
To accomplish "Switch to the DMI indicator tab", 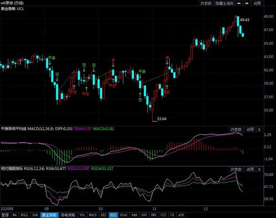I will coord(154,215).
